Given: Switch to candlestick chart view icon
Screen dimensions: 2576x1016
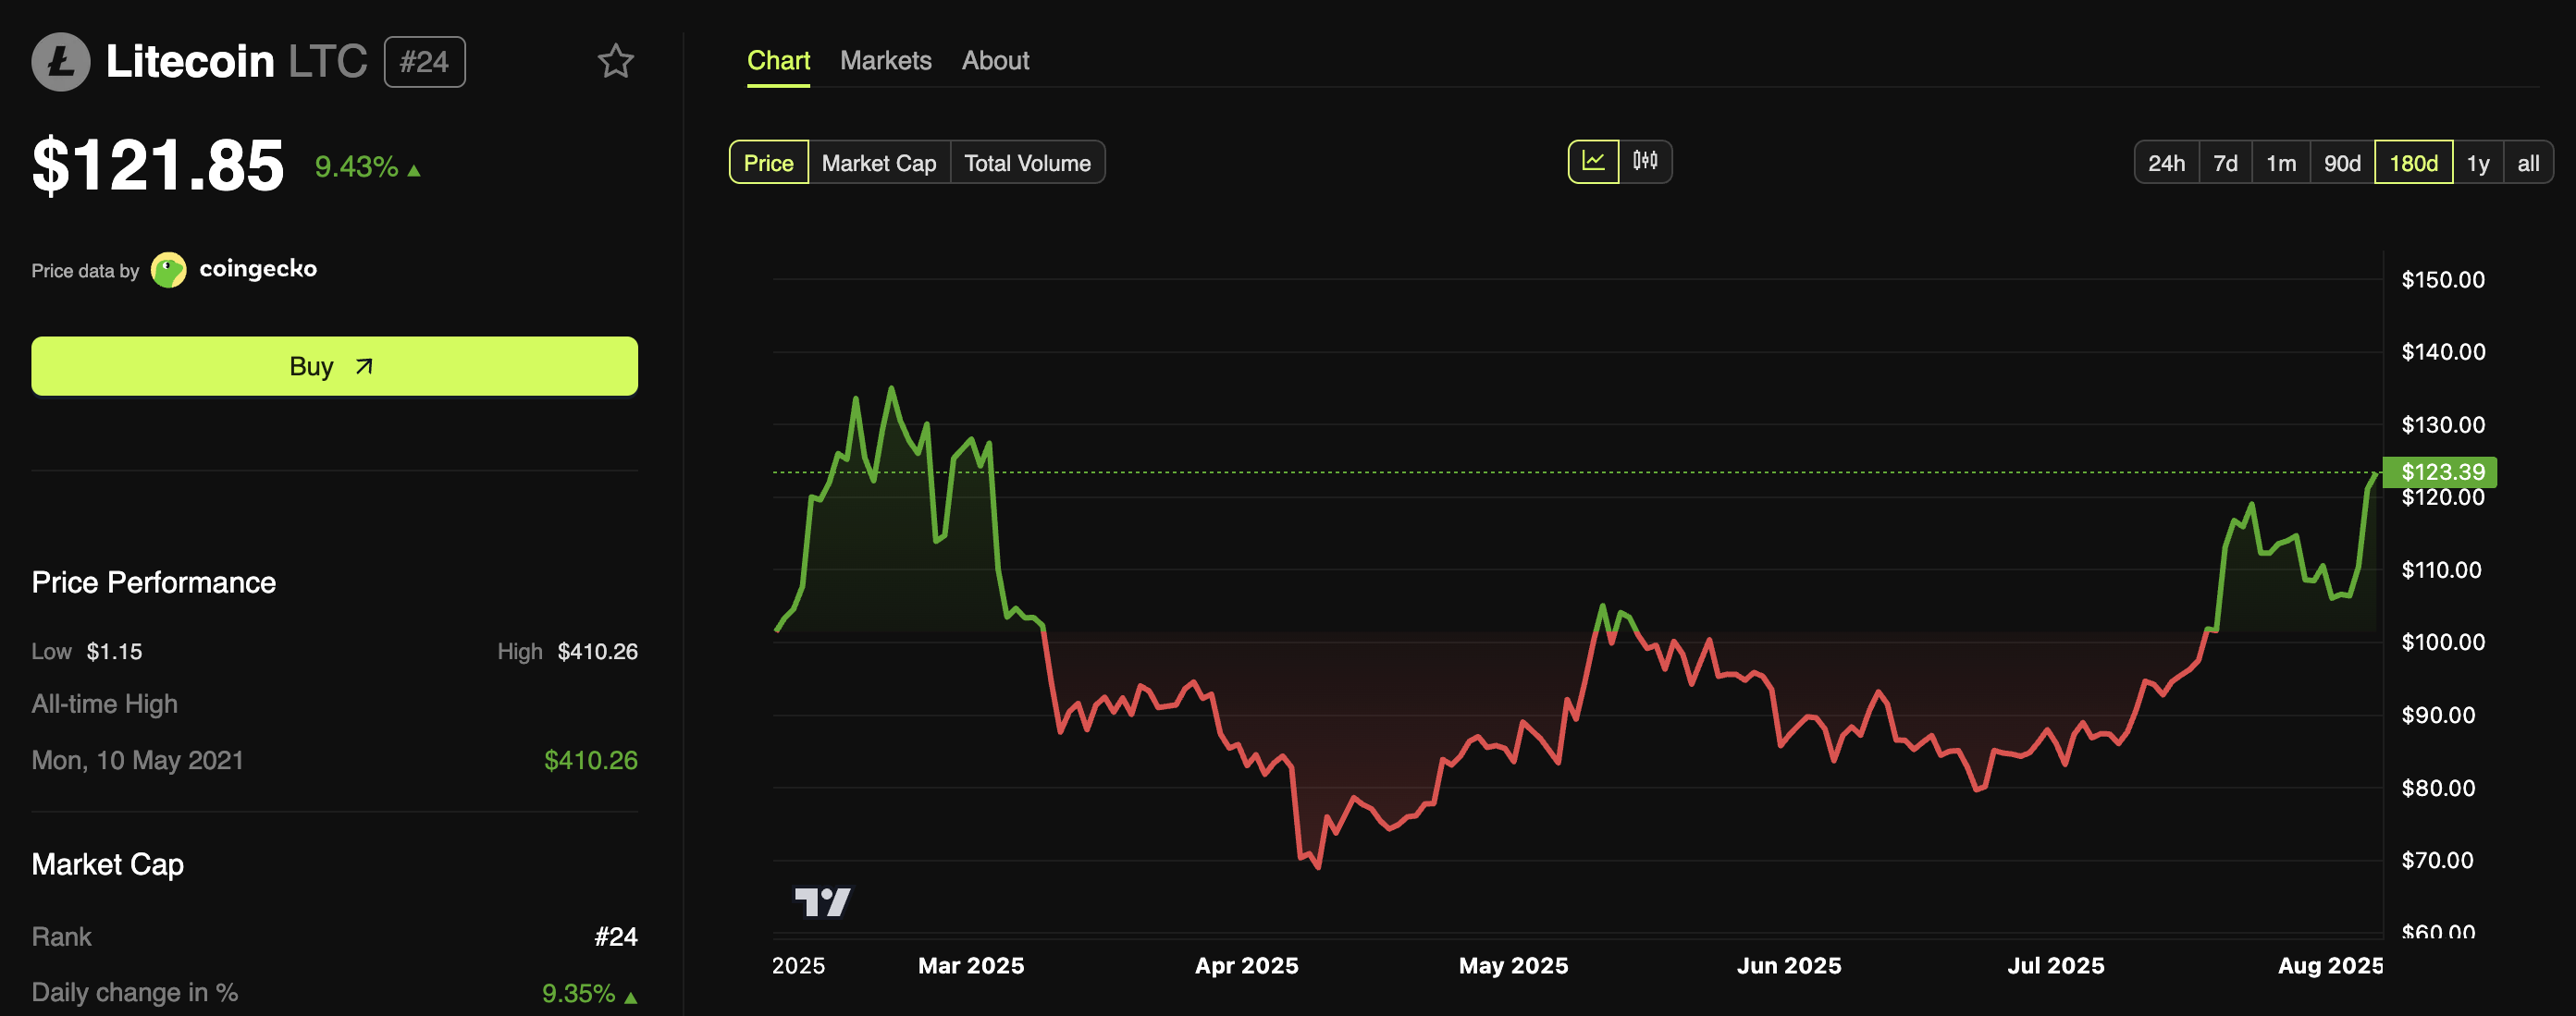Looking at the screenshot, I should pyautogui.click(x=1645, y=162).
